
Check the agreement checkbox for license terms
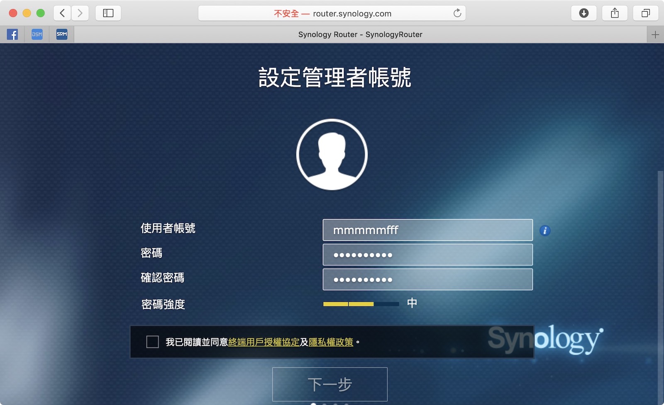click(152, 342)
